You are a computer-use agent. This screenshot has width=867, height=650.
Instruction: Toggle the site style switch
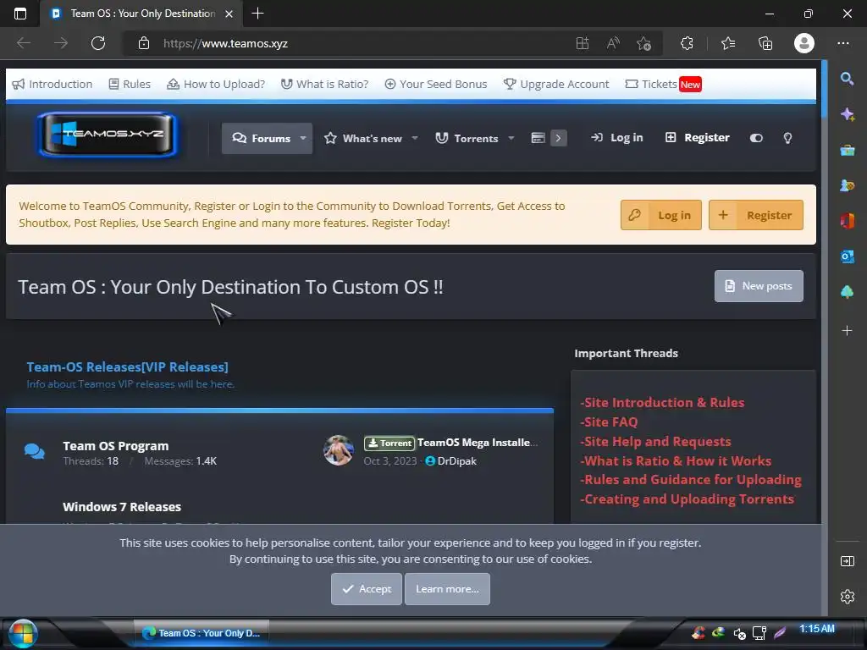(x=756, y=138)
